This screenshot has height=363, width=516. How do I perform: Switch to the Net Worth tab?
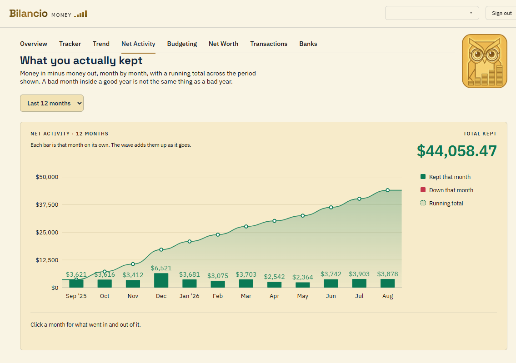point(223,44)
